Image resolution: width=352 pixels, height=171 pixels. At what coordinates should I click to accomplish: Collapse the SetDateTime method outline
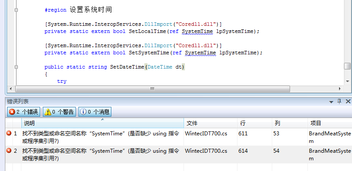(16, 67)
